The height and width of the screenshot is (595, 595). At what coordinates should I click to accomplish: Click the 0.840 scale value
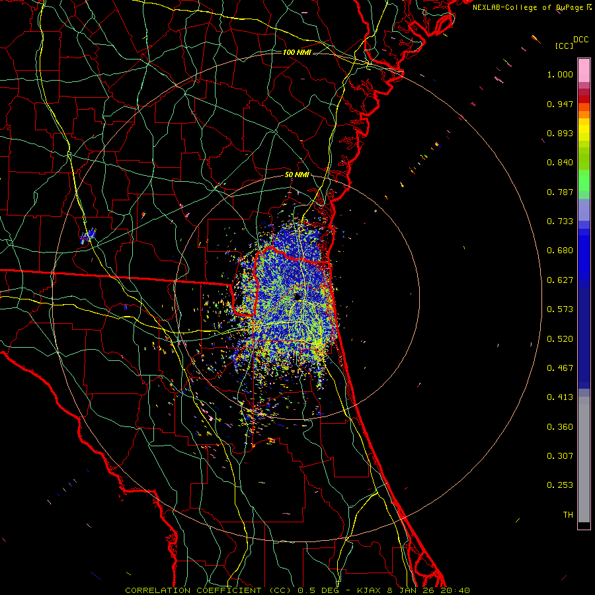(560, 163)
